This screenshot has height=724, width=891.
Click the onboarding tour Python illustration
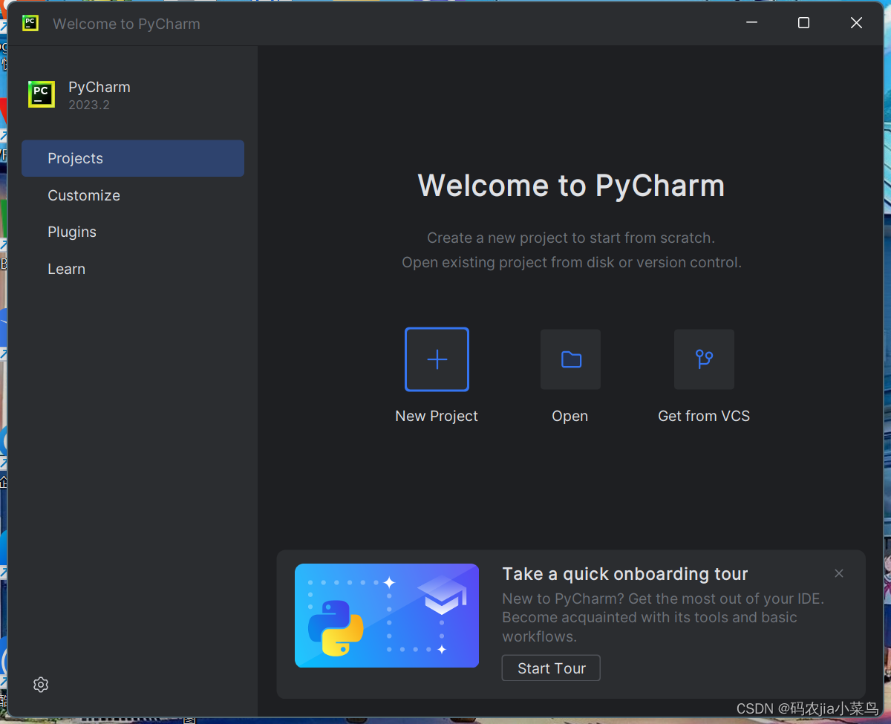(387, 616)
